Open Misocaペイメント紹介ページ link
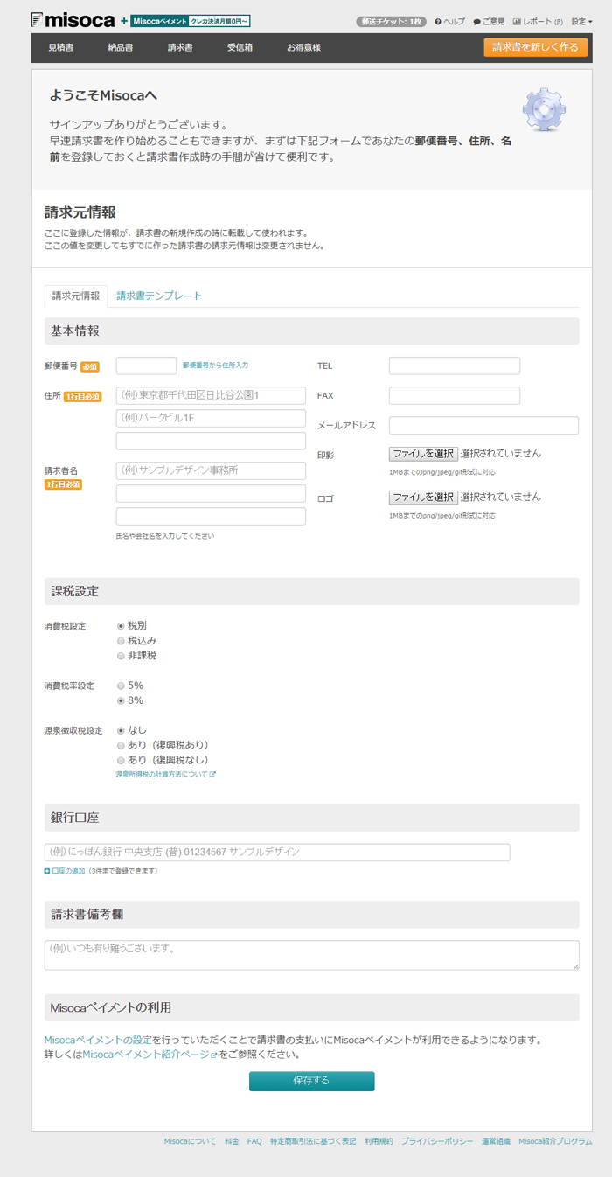612x1177 pixels. pyautogui.click(x=150, y=1055)
